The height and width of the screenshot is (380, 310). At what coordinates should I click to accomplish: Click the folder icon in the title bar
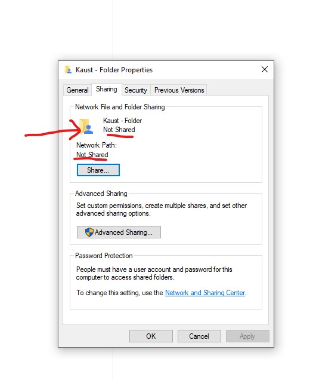[68, 70]
